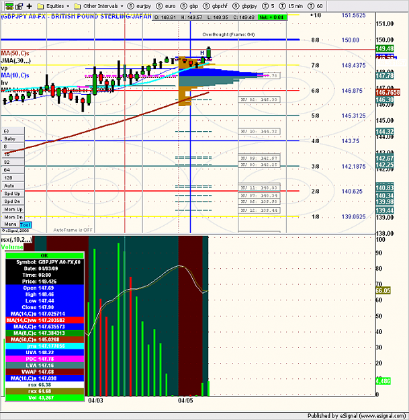The image size is (409, 420).
Task: Dismiss data panel with green OK bar
Action: (x=45, y=255)
